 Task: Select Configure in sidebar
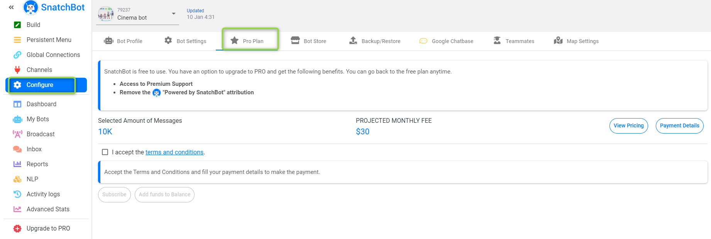click(46, 85)
